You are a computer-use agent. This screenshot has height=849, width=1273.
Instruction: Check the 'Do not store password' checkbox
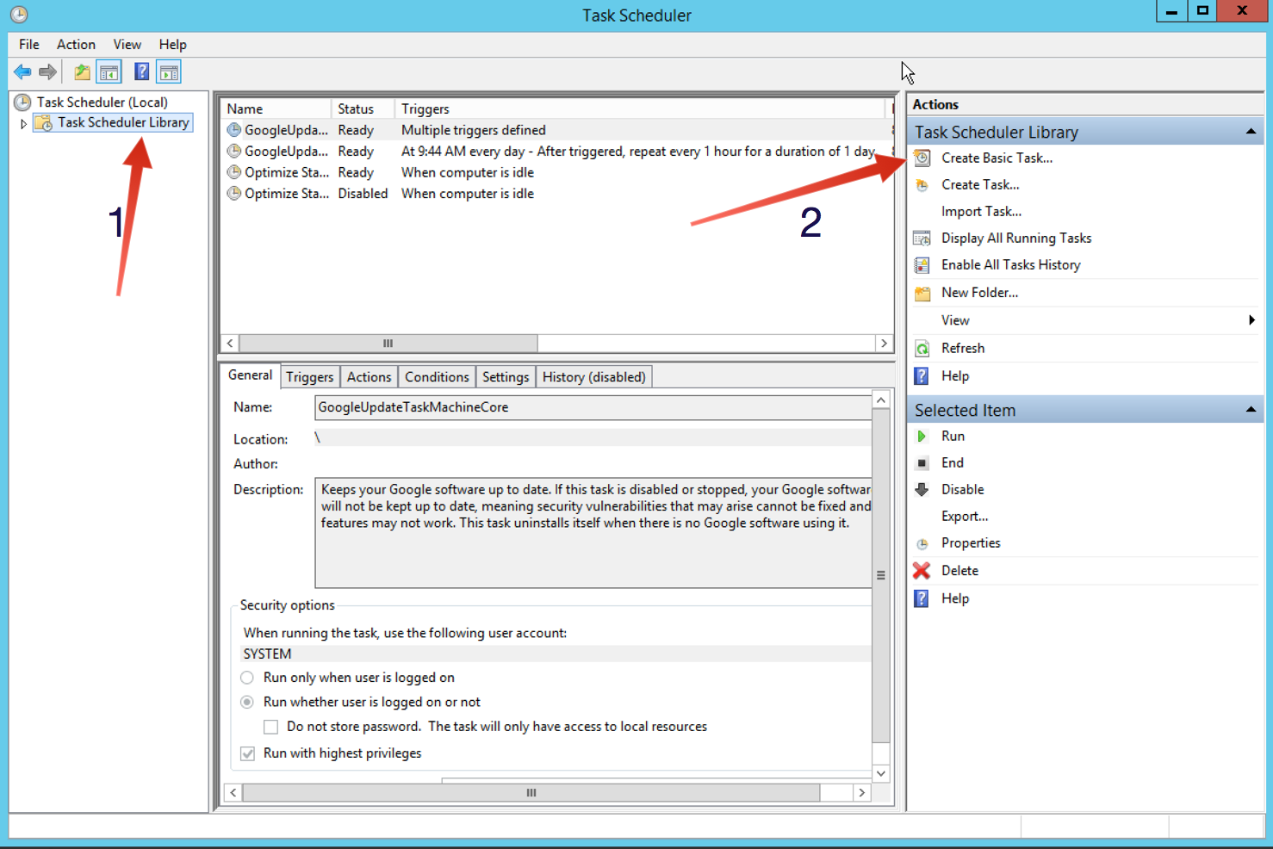click(x=270, y=727)
